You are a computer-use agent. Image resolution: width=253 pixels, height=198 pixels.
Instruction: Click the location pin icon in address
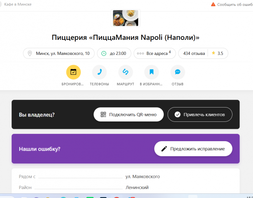[30, 53]
